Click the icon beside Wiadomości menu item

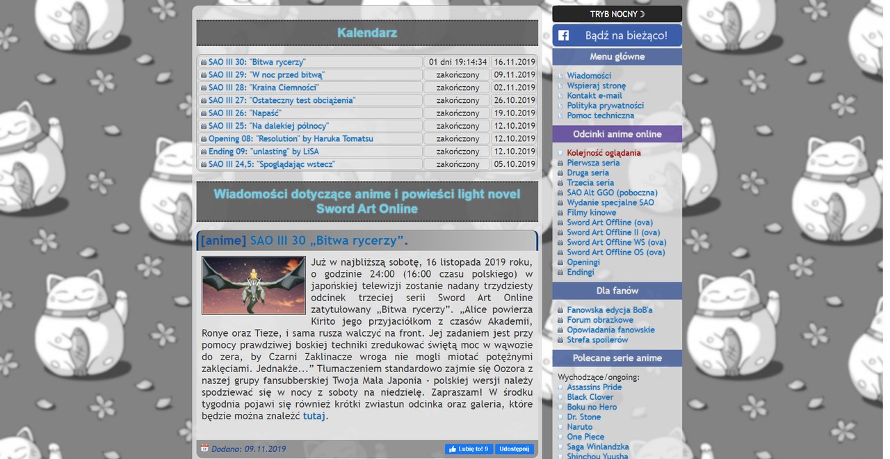[x=560, y=76]
